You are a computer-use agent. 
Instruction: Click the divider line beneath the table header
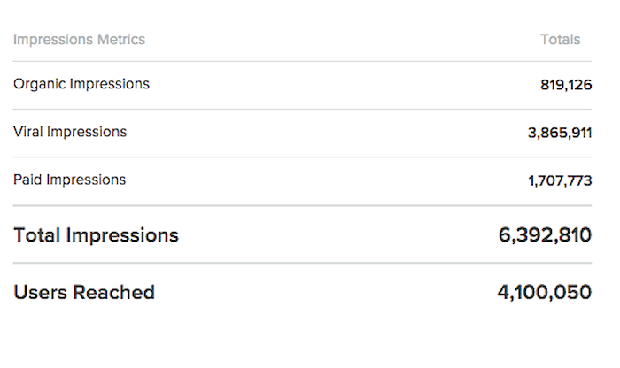tap(303, 61)
